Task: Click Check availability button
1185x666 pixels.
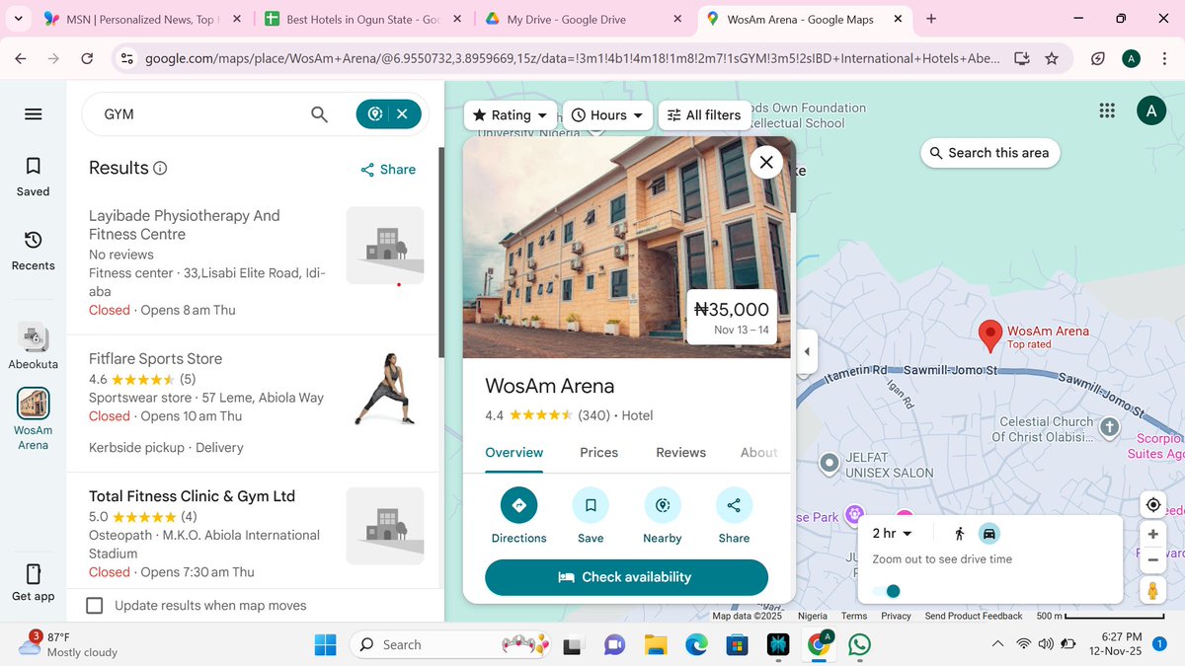Action: [626, 577]
